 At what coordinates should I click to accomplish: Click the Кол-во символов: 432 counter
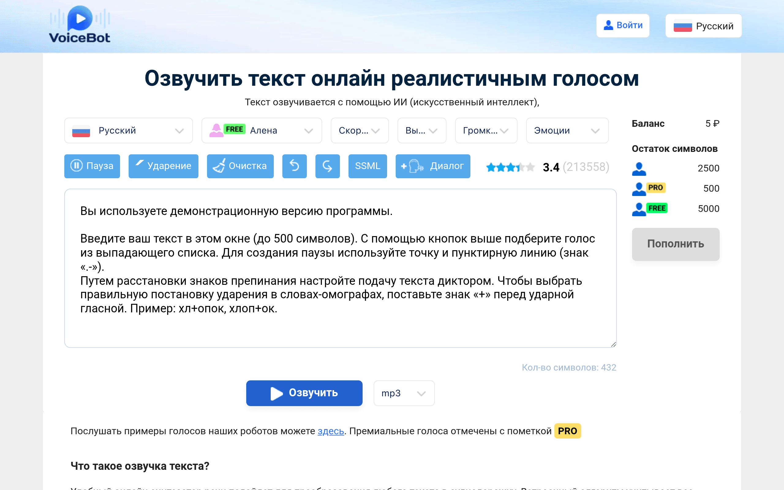(569, 367)
